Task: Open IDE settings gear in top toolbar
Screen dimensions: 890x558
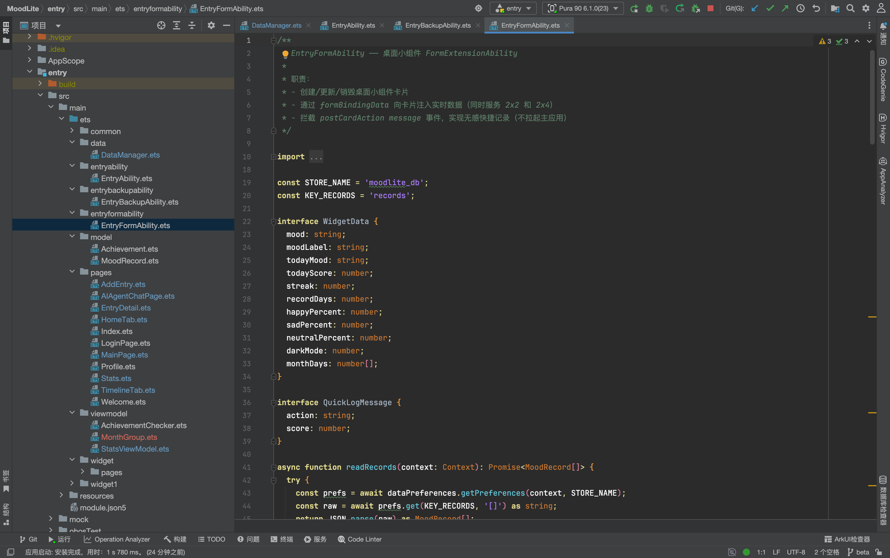Action: 866,9
